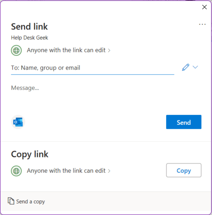Image resolution: width=212 pixels, height=215 pixels.
Task: Open the three-dots more options menu
Action: [202, 24]
